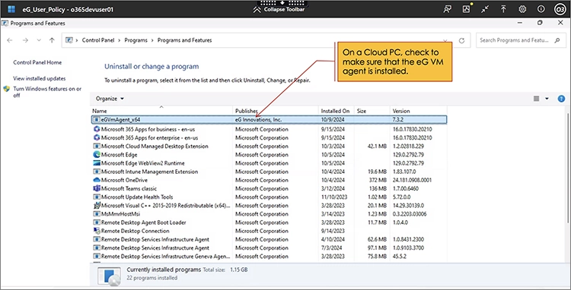The width and height of the screenshot is (571, 290).
Task: Click eG Innovations, Inc. publisher cell
Action: tap(258, 119)
